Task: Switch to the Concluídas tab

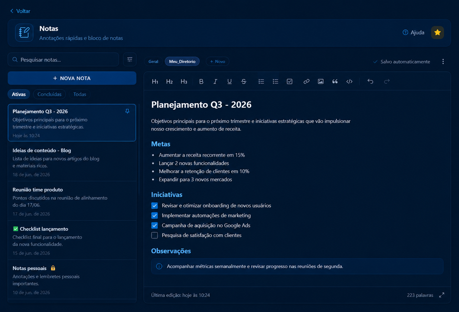Action: point(49,94)
